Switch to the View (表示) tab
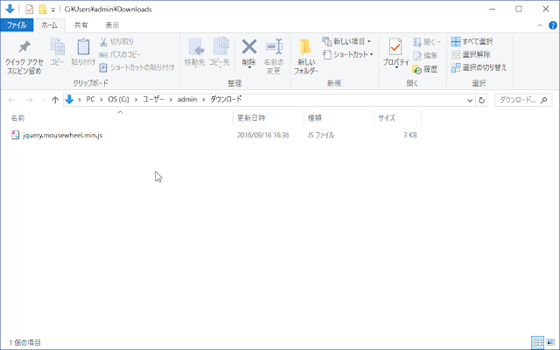 coord(112,25)
